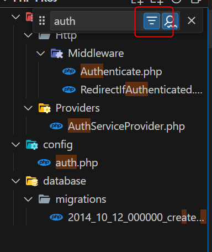Click the PHP icon beside Authenticate.php

(69, 71)
